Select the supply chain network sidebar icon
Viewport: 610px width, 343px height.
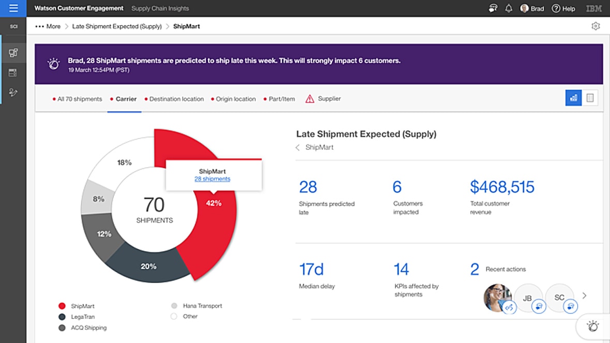click(x=13, y=52)
